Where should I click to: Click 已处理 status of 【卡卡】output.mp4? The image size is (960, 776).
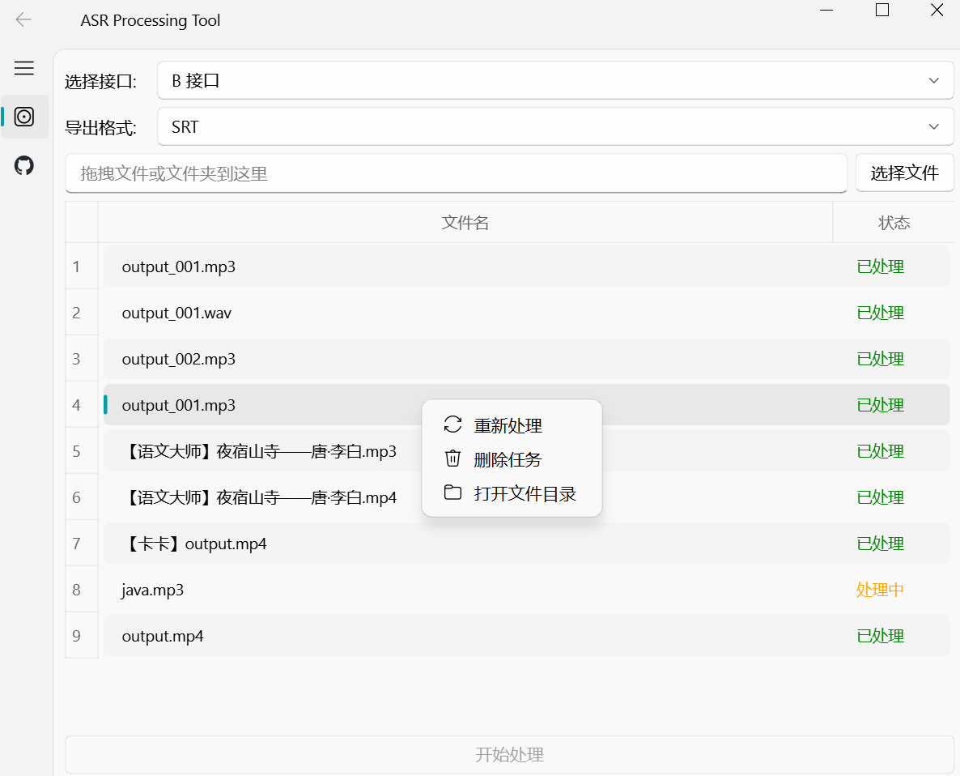click(880, 544)
